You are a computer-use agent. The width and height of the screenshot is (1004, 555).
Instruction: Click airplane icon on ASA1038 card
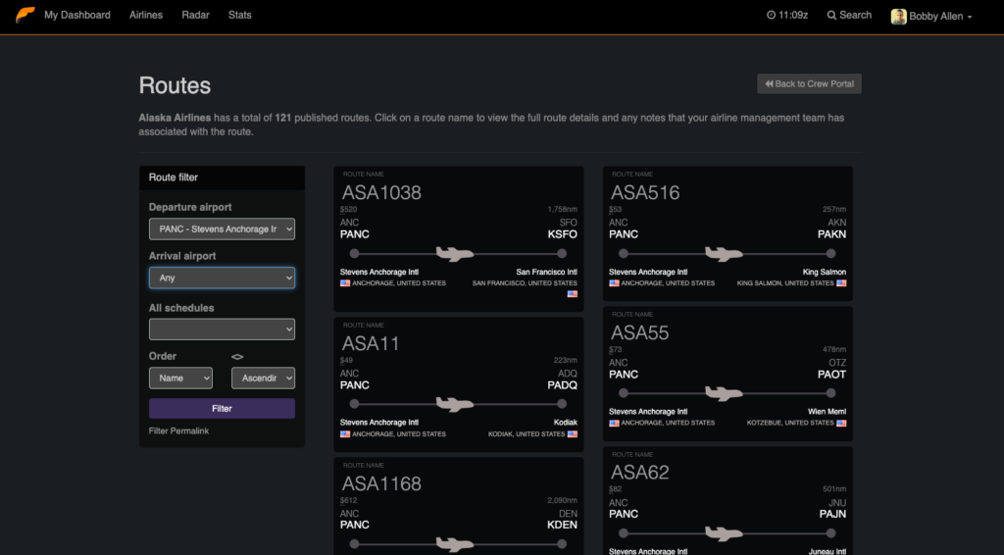[x=455, y=254]
